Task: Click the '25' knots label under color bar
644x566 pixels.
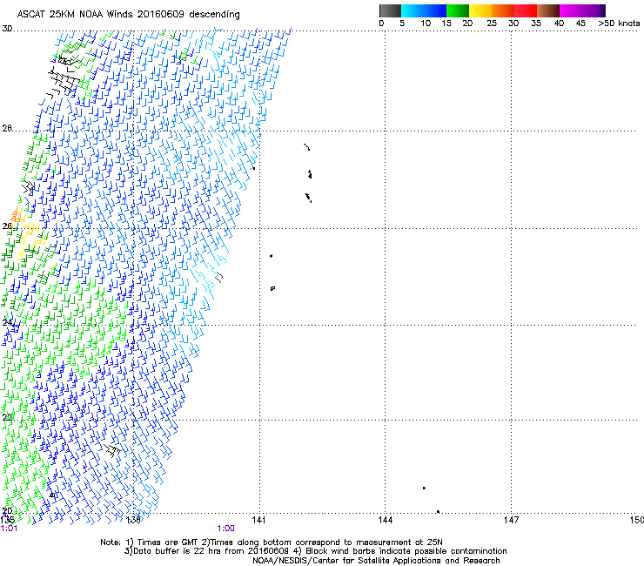Action: (x=492, y=24)
